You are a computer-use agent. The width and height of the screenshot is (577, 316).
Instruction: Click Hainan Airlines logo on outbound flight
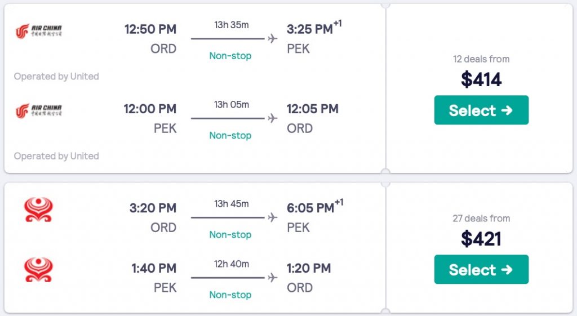38,210
